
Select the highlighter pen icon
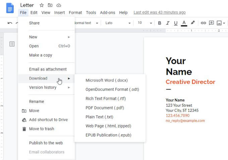(193, 23)
